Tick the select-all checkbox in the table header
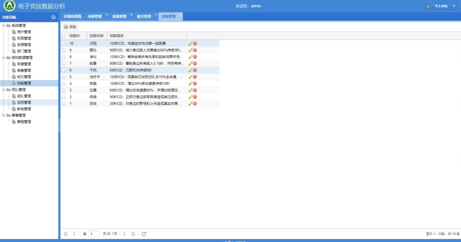The image size is (461, 242). click(64, 36)
